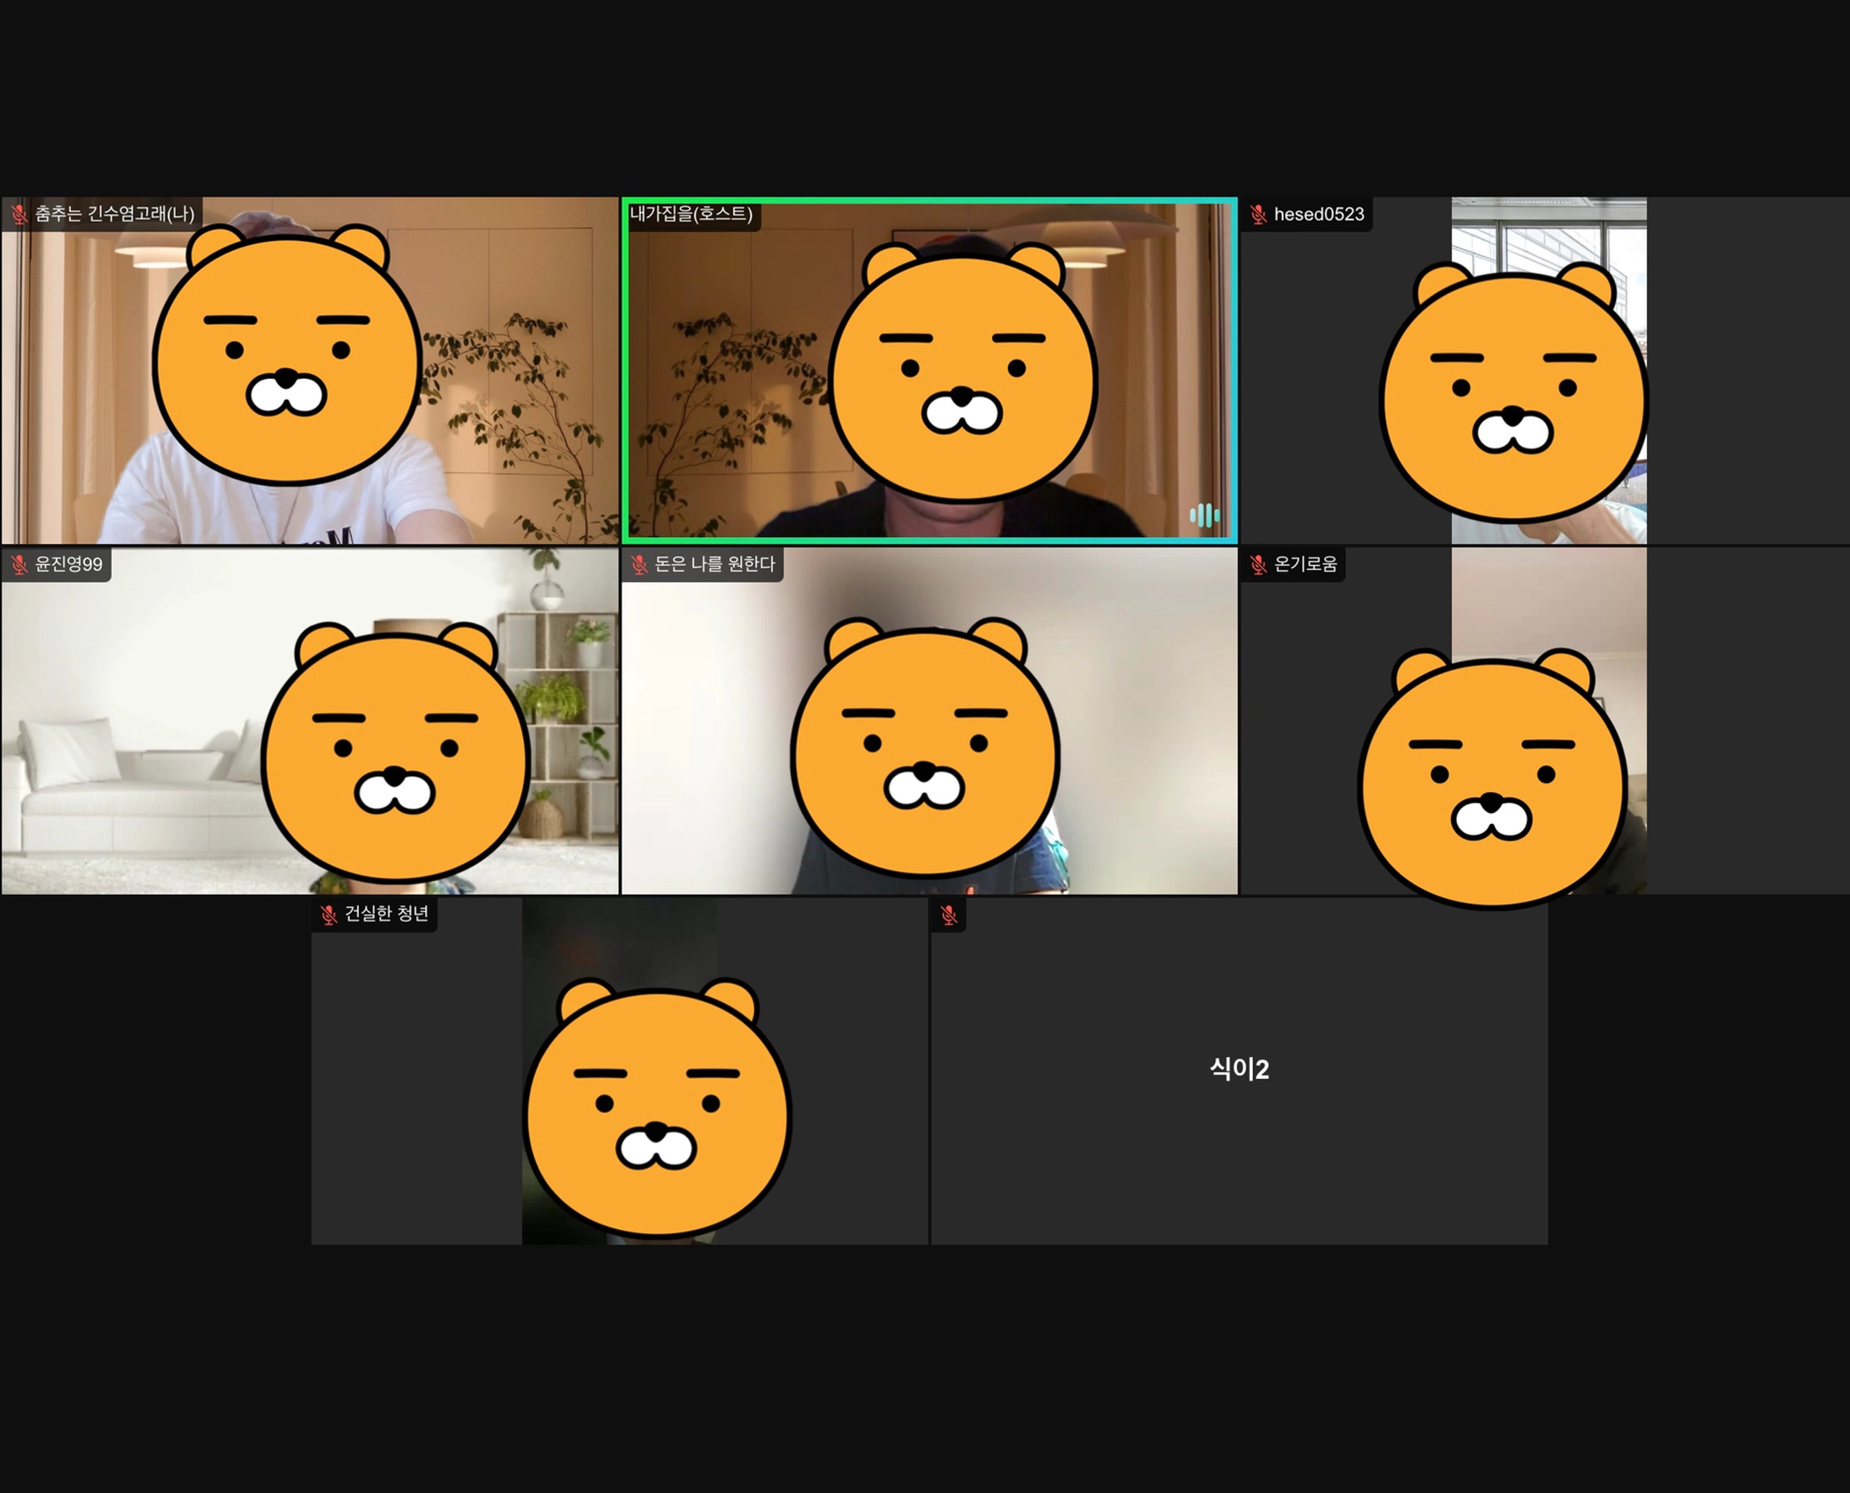Viewport: 1850px width, 1493px height.
Task: Click muted mic icon beside 돈은 나를 원한다
Action: pos(639,564)
